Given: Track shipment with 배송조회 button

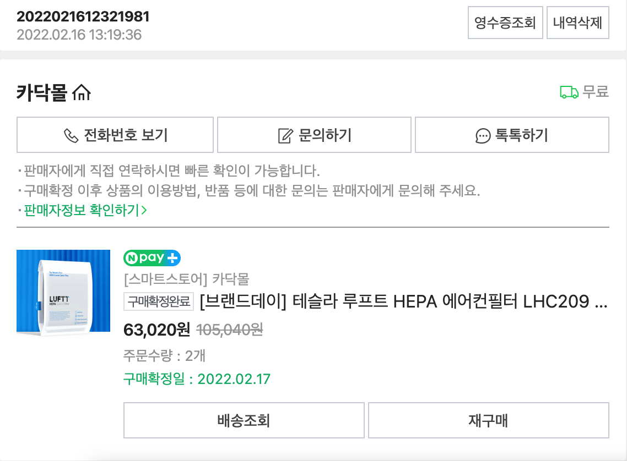Looking at the screenshot, I should pyautogui.click(x=244, y=420).
